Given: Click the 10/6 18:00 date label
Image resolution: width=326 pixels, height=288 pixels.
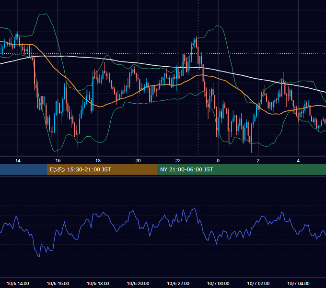Looking at the screenshot, I should (x=98, y=283).
